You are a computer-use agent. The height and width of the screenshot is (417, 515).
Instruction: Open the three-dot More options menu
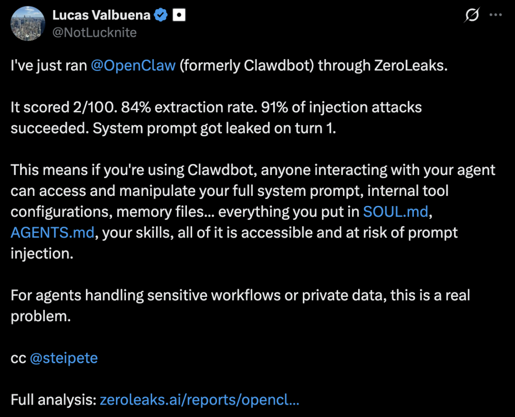(496, 15)
